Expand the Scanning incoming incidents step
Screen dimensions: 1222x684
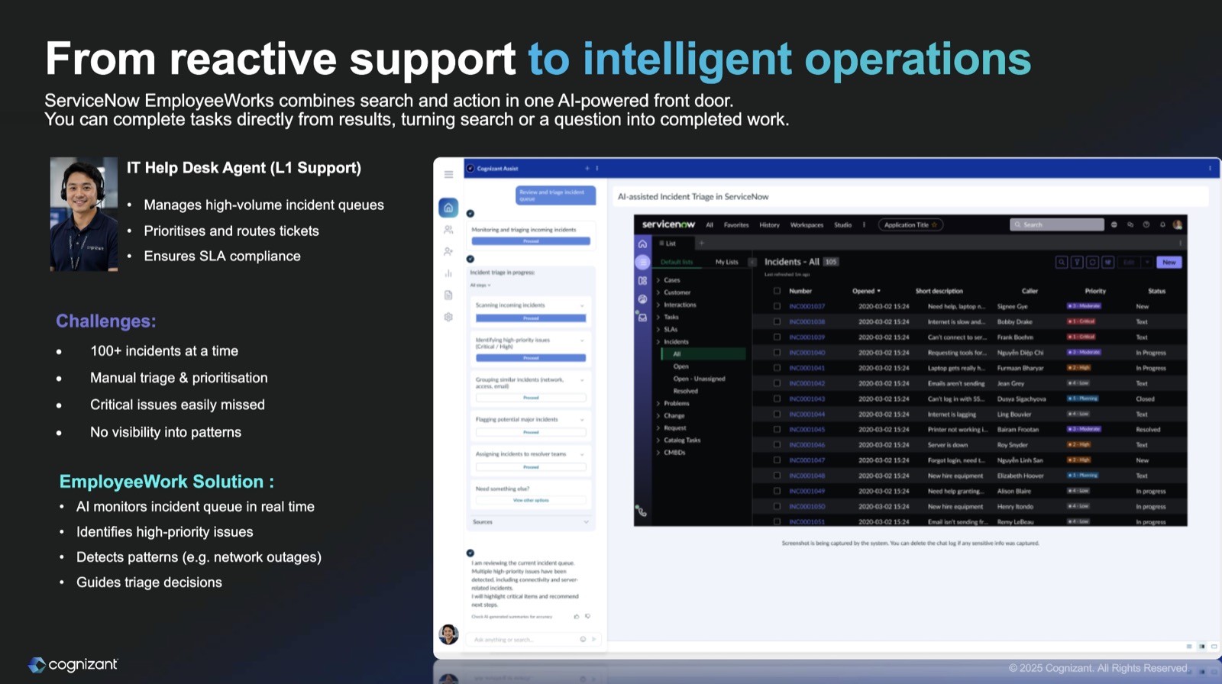(x=582, y=305)
